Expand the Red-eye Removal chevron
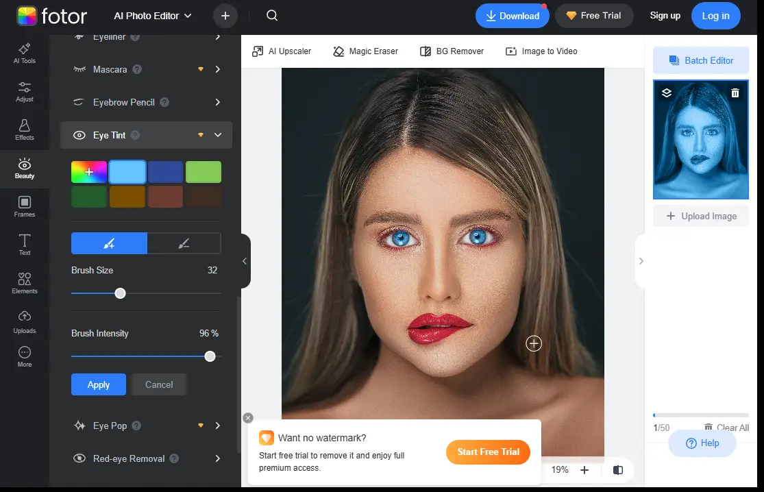The width and height of the screenshot is (764, 492). pos(217,458)
